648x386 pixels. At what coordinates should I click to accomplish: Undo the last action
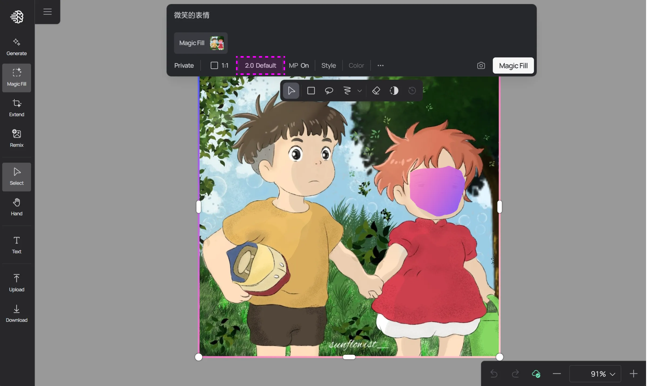click(x=494, y=374)
